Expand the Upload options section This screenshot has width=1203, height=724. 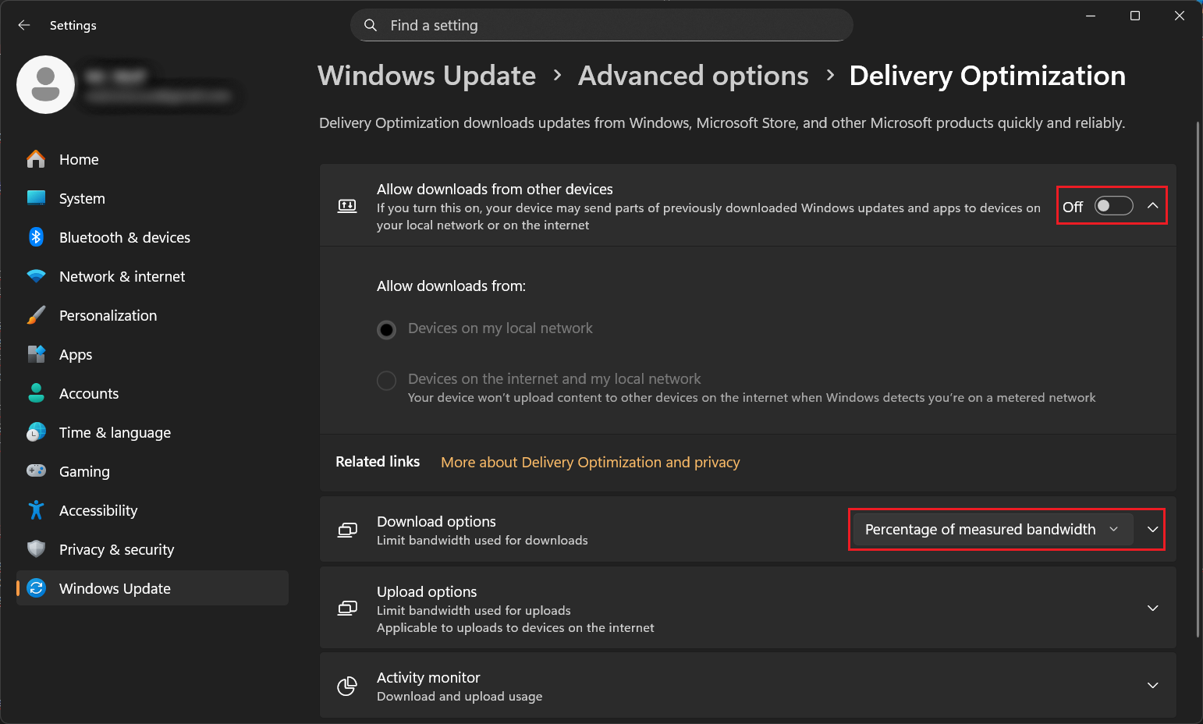tap(1152, 608)
